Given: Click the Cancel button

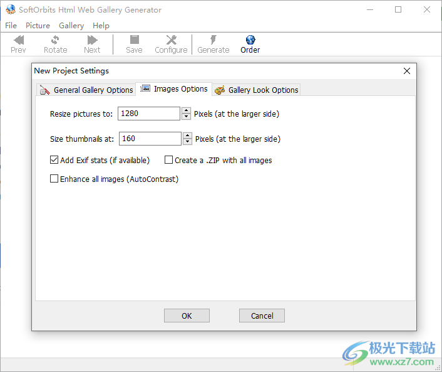Looking at the screenshot, I should 262,316.
